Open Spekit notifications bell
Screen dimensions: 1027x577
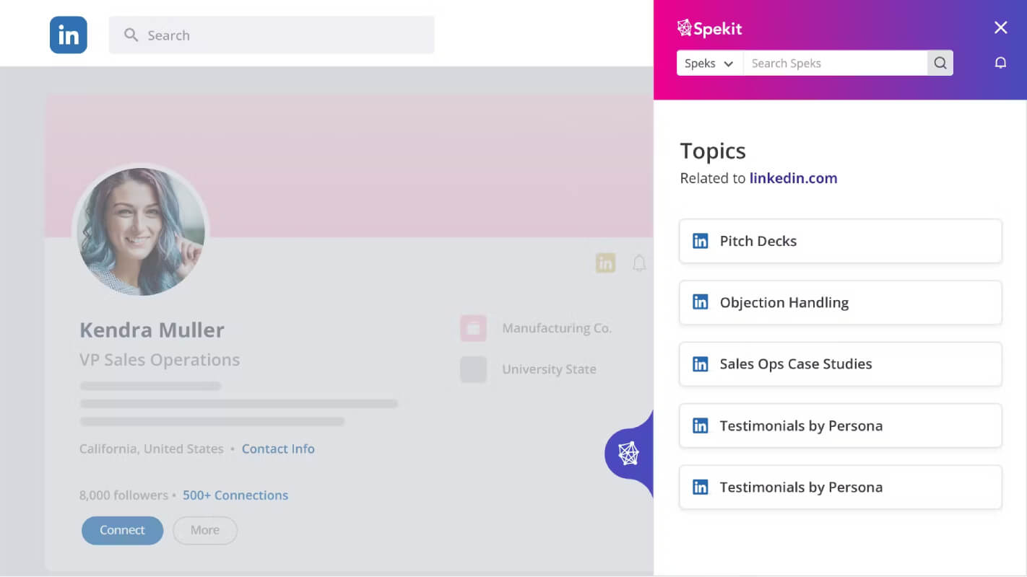(x=1000, y=63)
